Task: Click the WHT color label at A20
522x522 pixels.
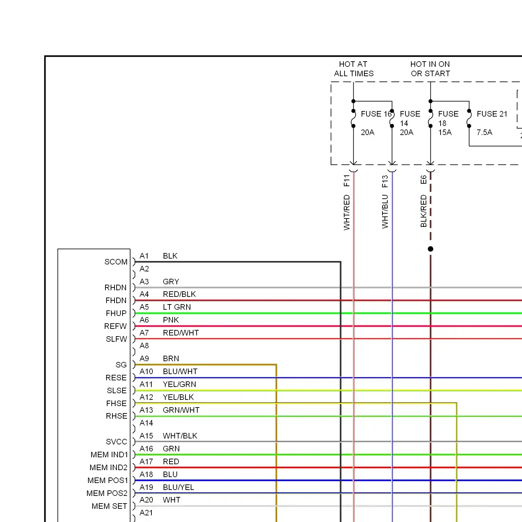Action: point(172,500)
